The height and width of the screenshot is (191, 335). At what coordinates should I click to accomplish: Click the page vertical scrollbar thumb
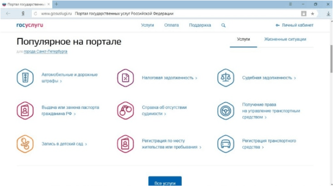(x=332, y=59)
